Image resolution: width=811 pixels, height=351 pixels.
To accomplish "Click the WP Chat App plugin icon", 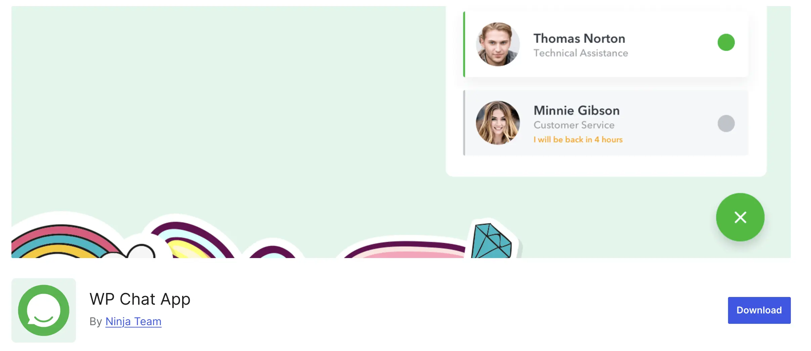I will (44, 310).
